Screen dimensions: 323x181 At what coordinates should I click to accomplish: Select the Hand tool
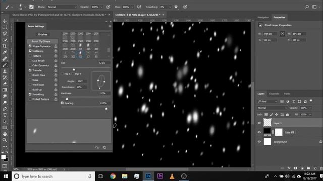[x=5, y=134]
